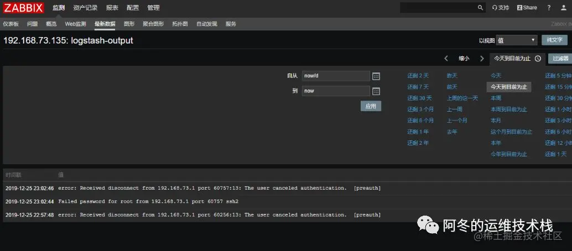Focus the 自从 now/d input field
This screenshot has height=251, width=572.
tap(336, 76)
